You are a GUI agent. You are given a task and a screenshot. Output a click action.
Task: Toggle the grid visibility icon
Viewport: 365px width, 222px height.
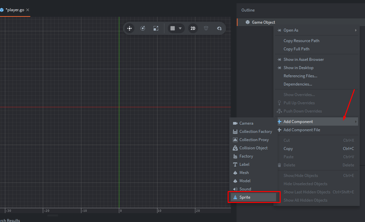click(x=172, y=28)
